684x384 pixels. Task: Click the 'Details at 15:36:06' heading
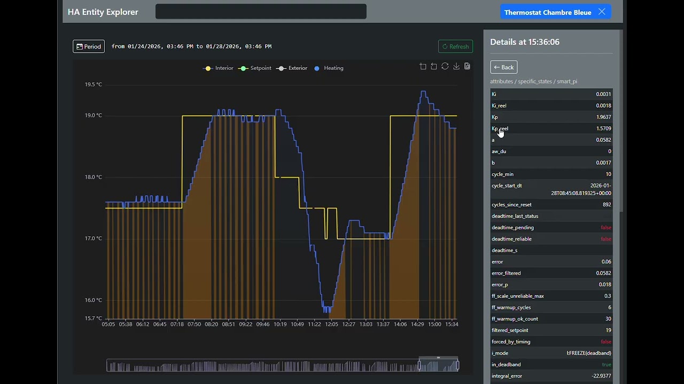click(x=525, y=42)
